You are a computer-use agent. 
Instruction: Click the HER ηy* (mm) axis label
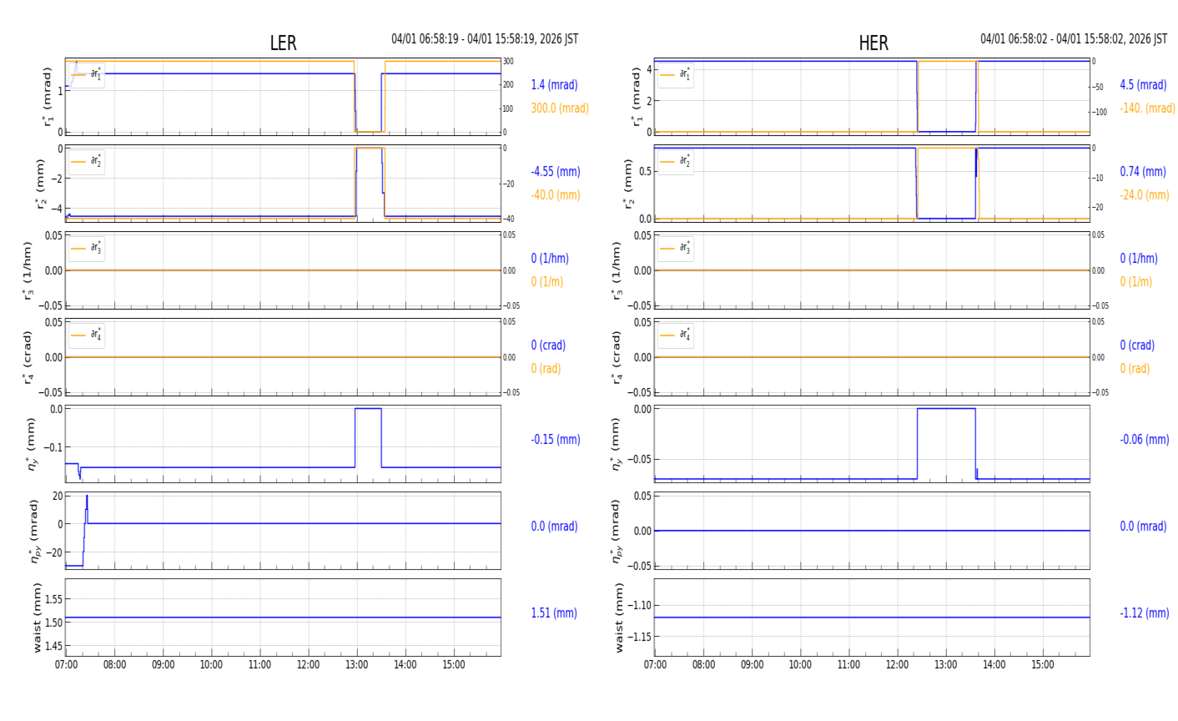[616, 444]
